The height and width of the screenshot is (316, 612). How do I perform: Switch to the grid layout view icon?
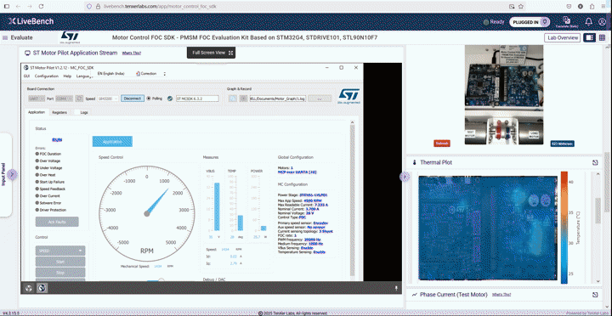(603, 38)
